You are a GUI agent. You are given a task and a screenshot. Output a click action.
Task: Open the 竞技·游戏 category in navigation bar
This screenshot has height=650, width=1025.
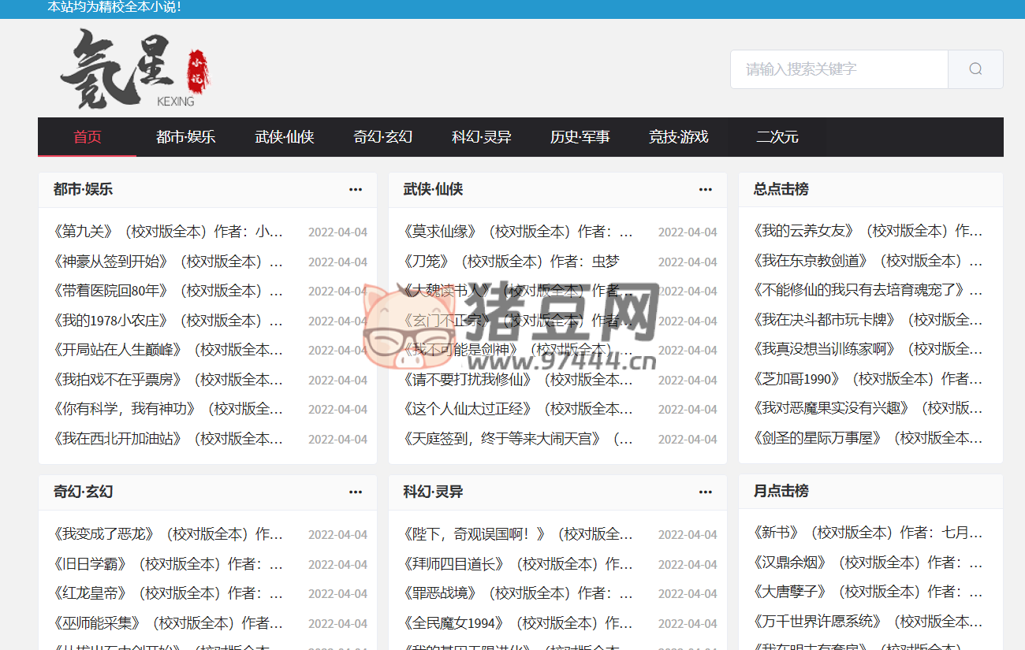tap(679, 136)
